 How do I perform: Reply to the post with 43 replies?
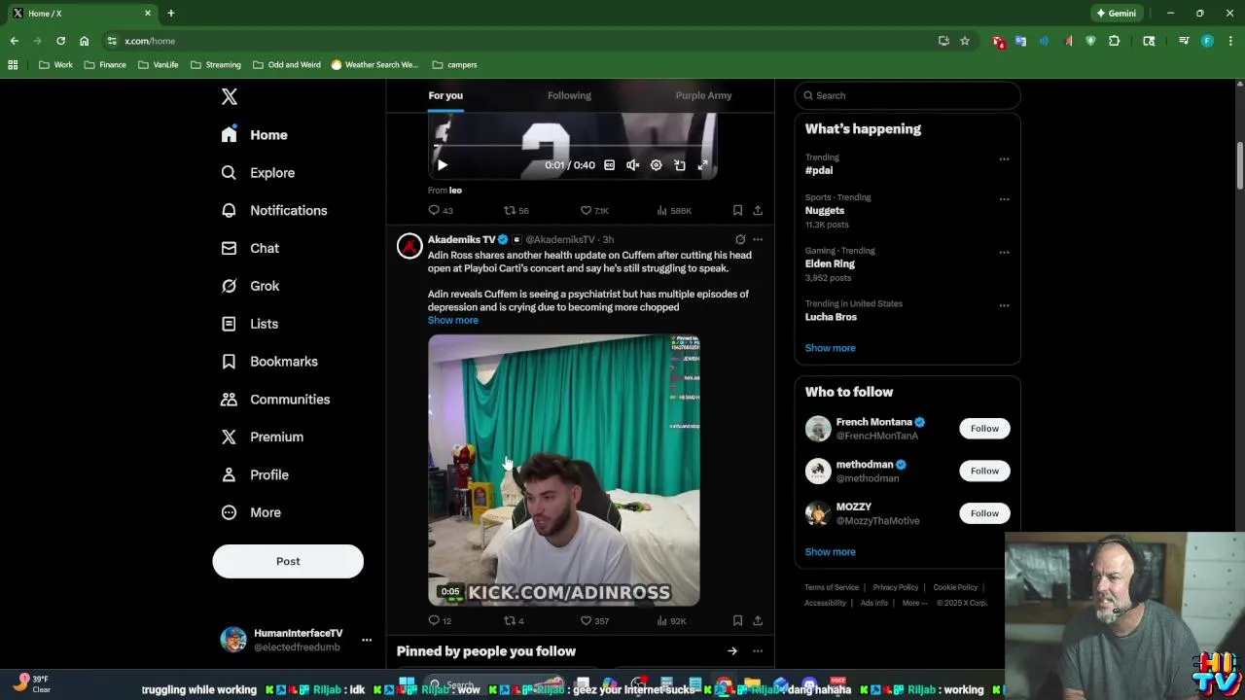pyautogui.click(x=441, y=210)
